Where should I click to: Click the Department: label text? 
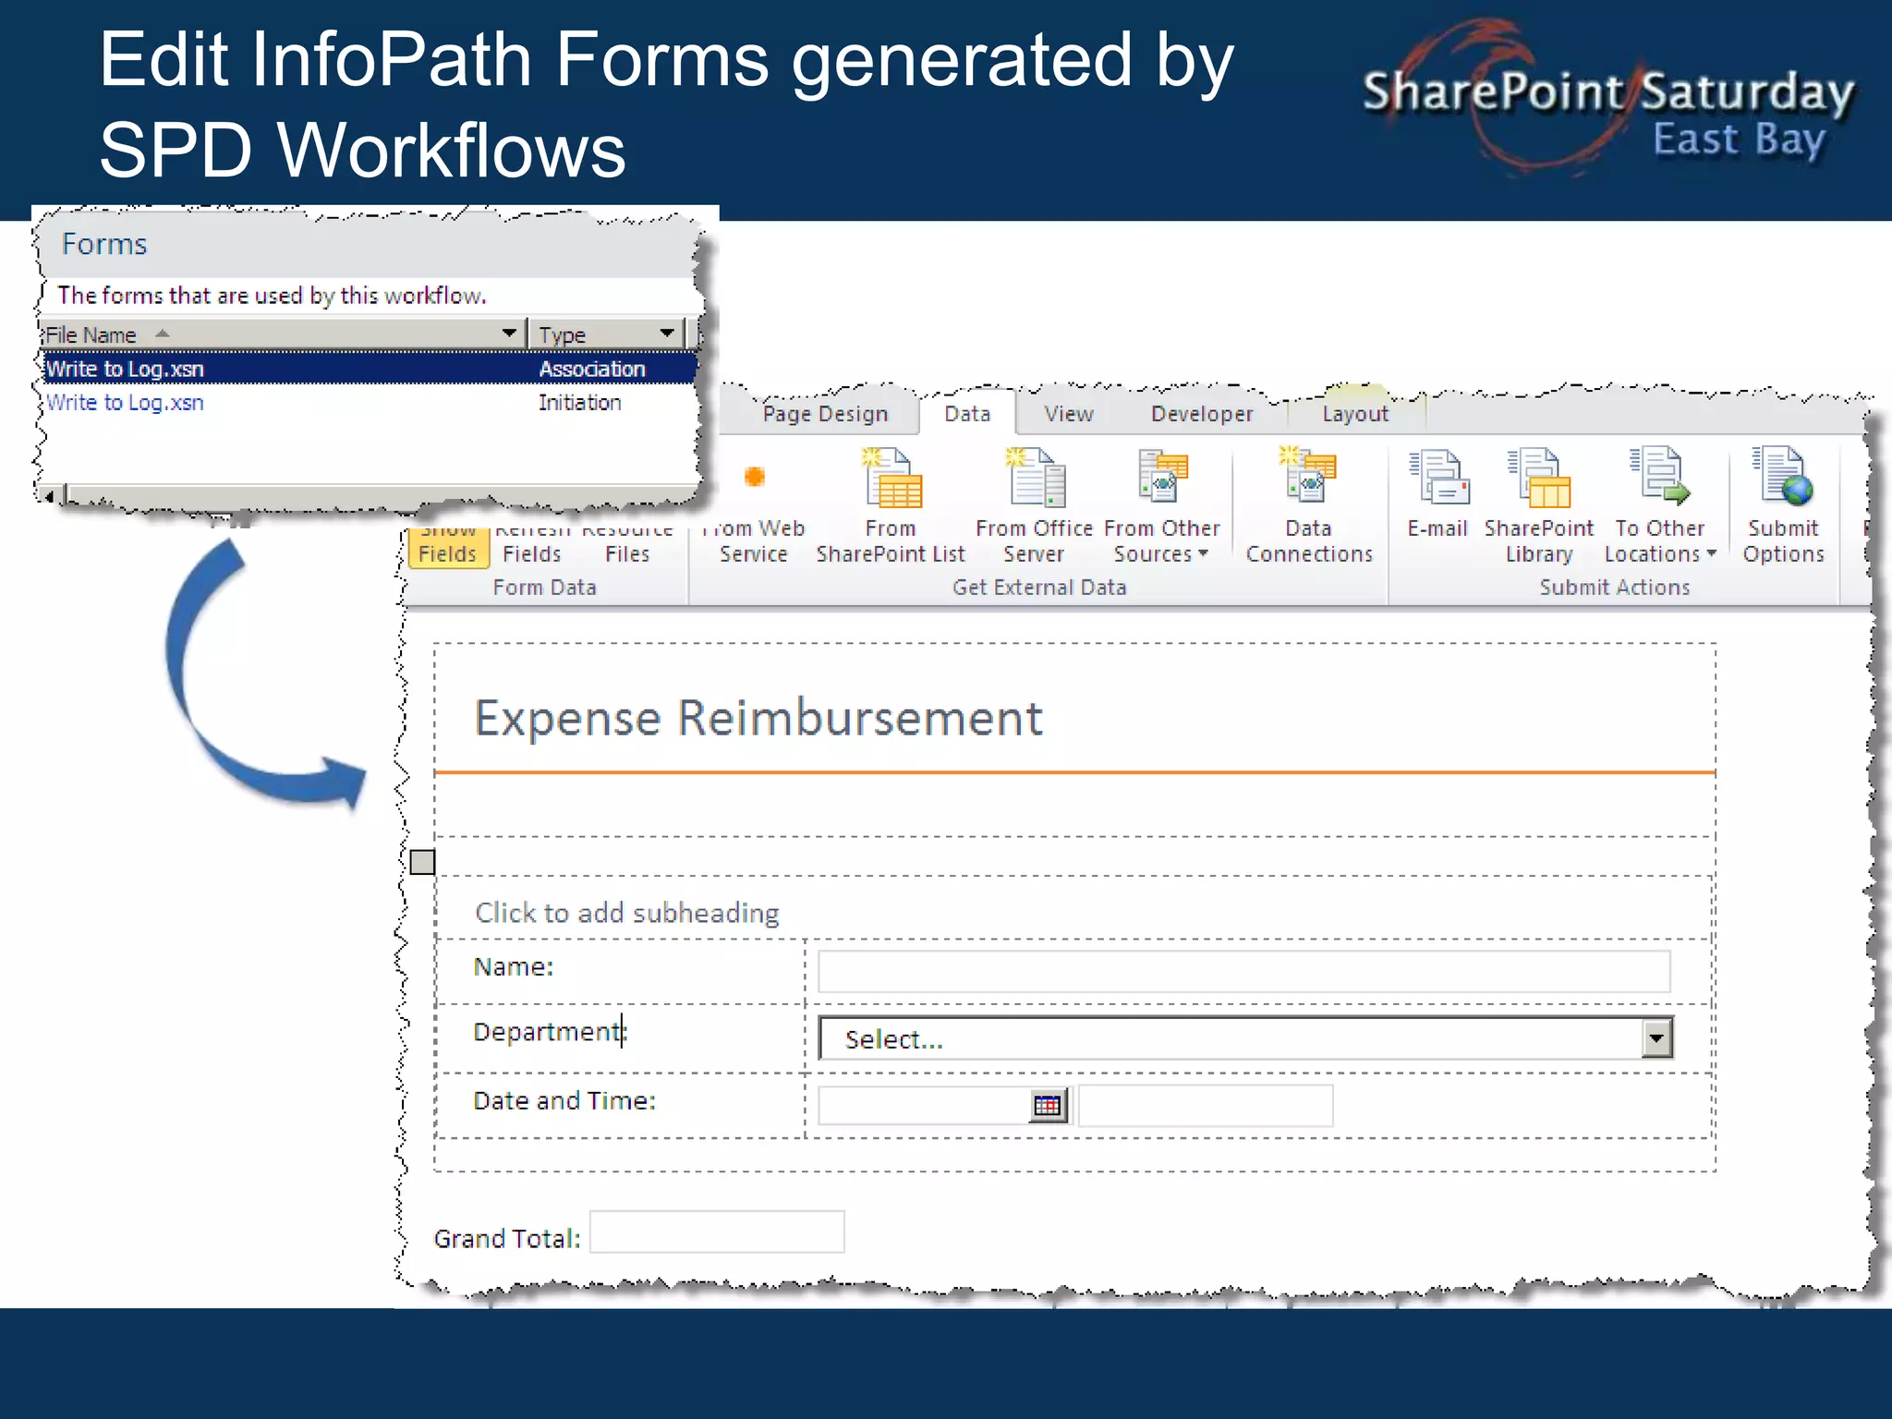click(550, 1031)
